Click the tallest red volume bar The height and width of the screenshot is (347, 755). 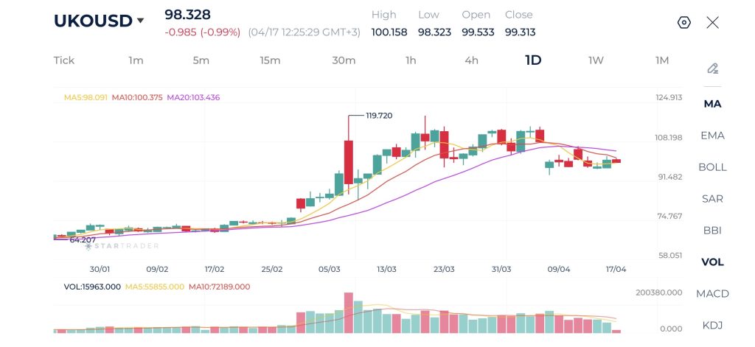pyautogui.click(x=349, y=313)
